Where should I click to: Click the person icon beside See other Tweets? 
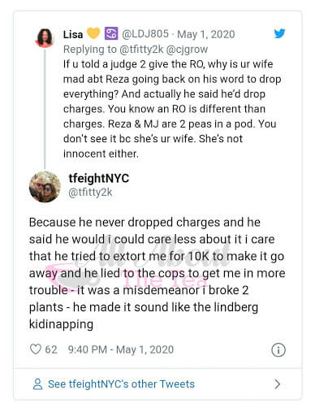[x=37, y=384]
